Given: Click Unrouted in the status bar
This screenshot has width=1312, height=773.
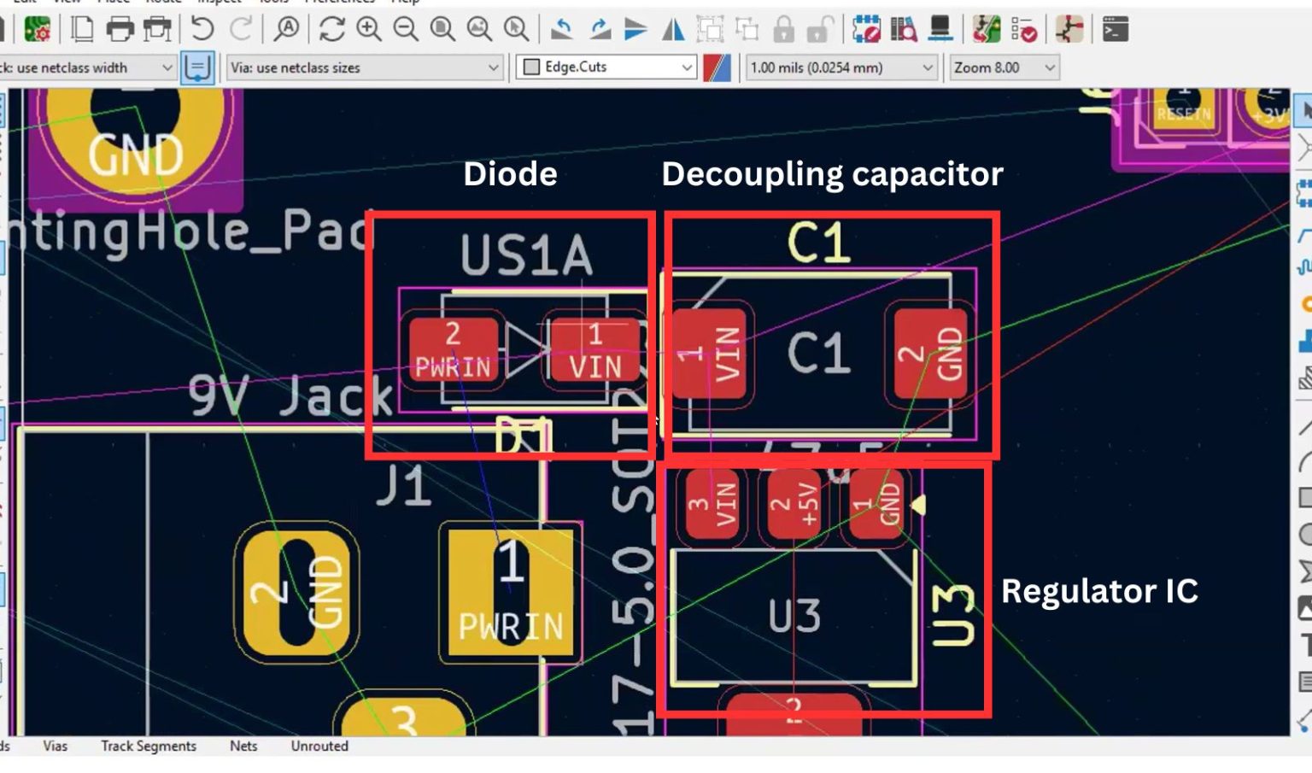Looking at the screenshot, I should 318,746.
